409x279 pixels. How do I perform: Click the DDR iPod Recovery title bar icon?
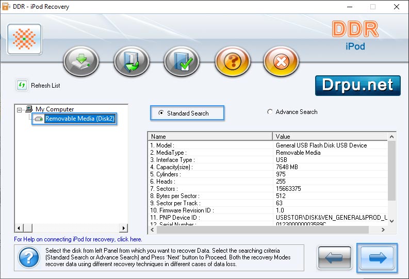tap(6, 7)
